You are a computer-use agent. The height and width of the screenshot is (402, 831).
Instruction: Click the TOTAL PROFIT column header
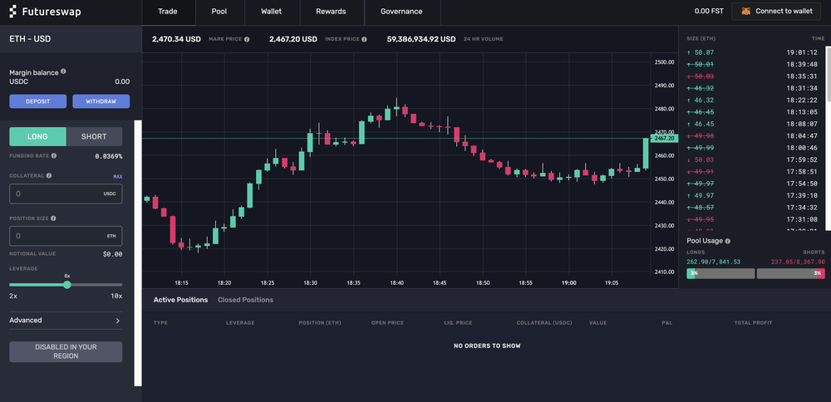pos(753,322)
